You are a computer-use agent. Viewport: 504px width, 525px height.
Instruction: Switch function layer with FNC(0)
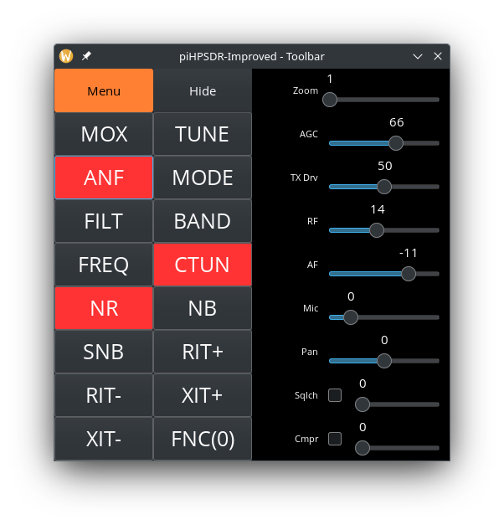tap(203, 439)
